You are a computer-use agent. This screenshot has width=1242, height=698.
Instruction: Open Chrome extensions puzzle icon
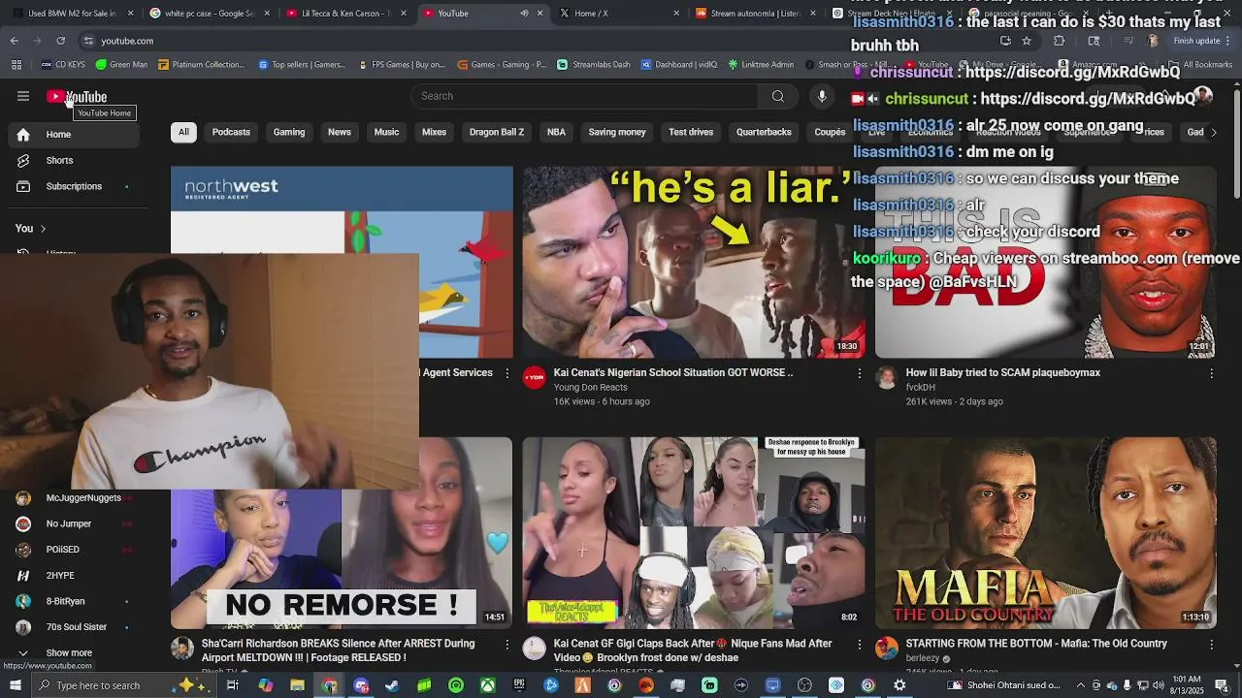pos(1059,41)
